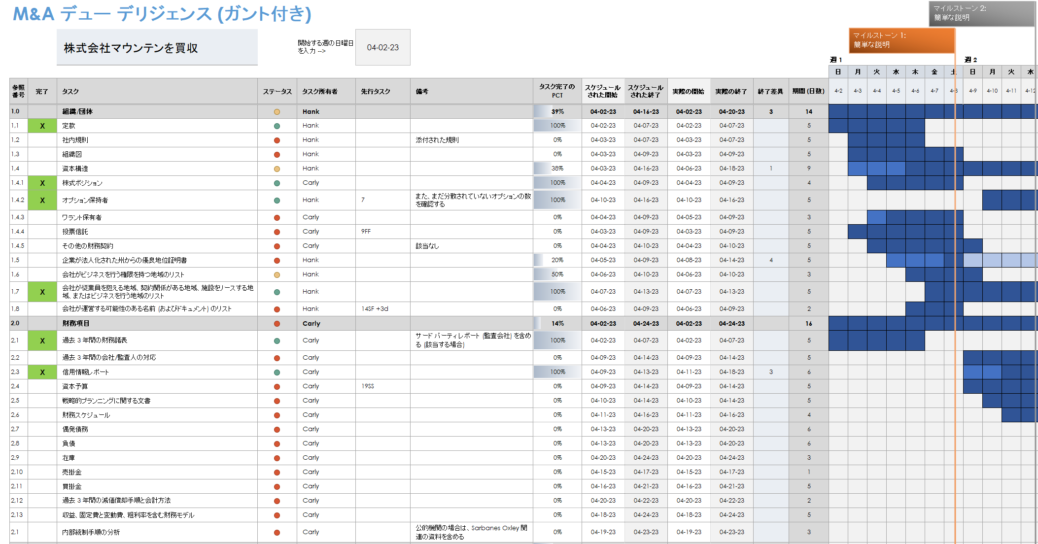
Task: Toggle the 完了 X cell for オプション保持者
Action: (x=42, y=200)
